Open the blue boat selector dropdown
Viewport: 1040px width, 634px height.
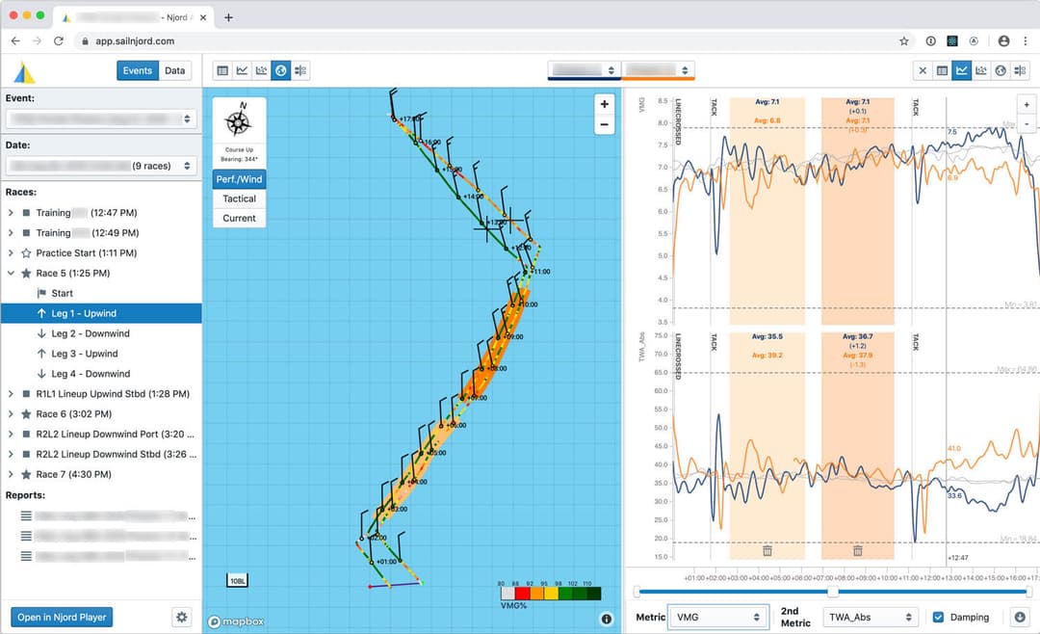tap(585, 69)
